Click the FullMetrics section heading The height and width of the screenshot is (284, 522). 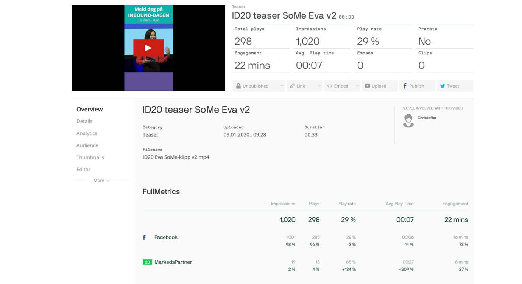coord(161,192)
